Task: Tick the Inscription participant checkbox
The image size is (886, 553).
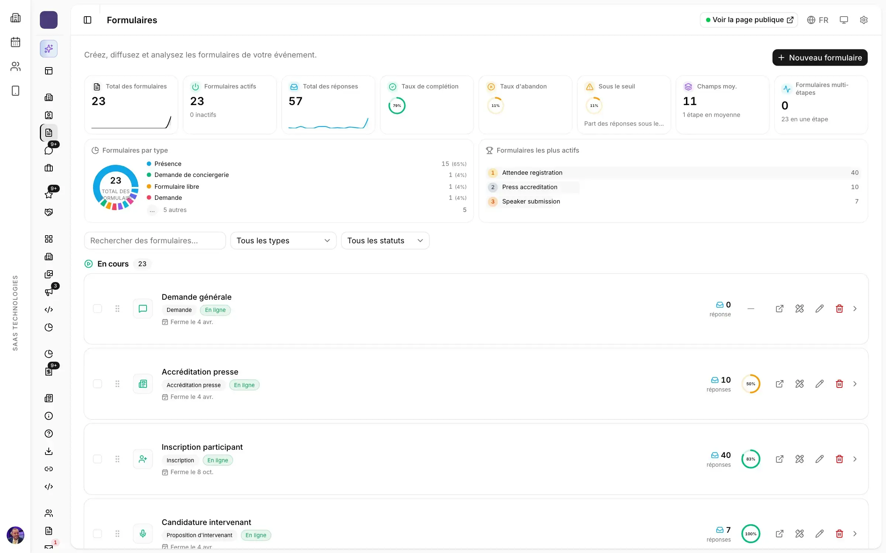Action: point(97,459)
